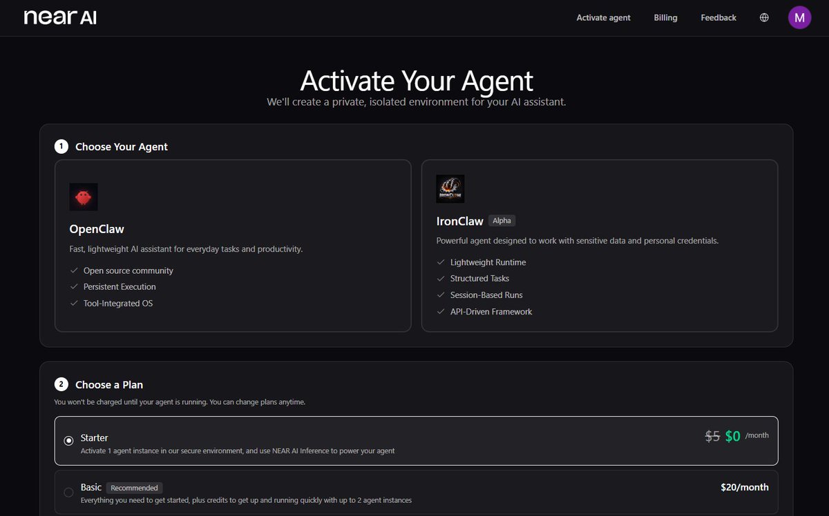Open Feedback in the top navigation

pos(718,18)
